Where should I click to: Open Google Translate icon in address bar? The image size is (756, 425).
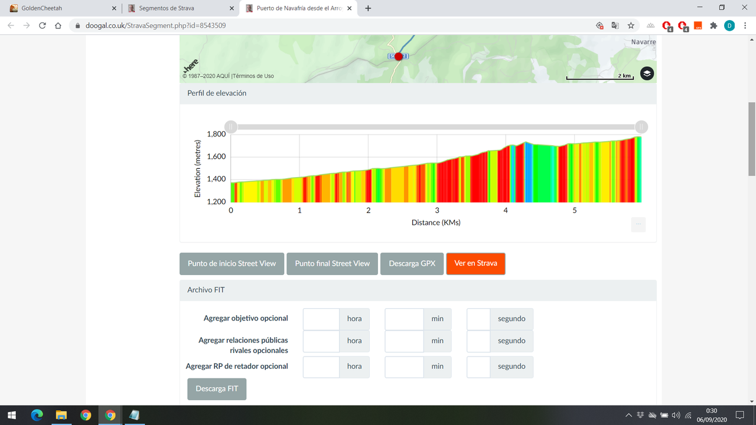coord(615,25)
